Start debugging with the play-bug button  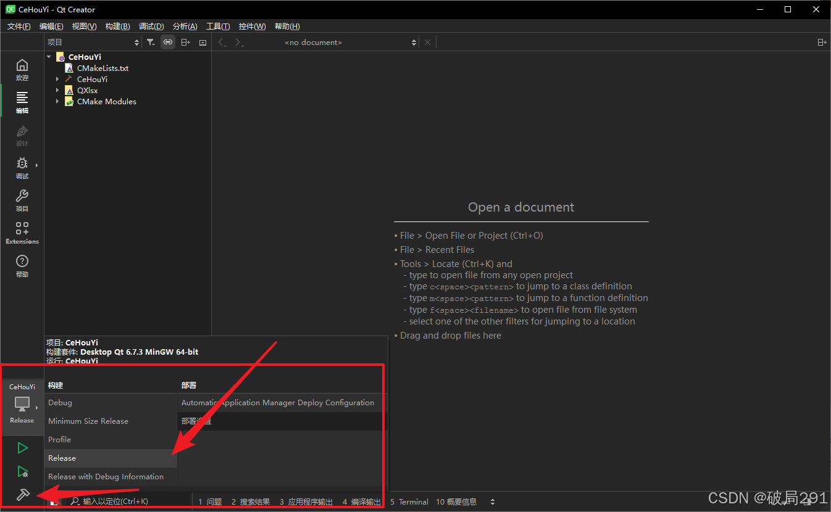22,471
